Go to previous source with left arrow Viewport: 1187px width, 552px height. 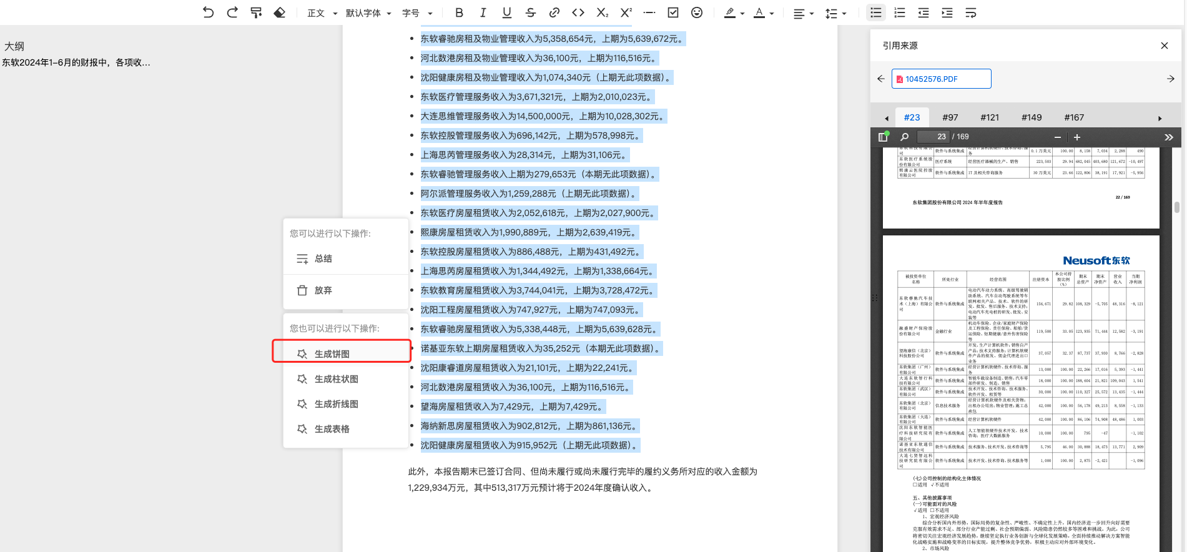coord(881,79)
